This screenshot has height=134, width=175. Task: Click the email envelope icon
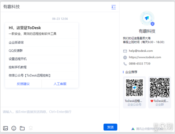click(125, 51)
